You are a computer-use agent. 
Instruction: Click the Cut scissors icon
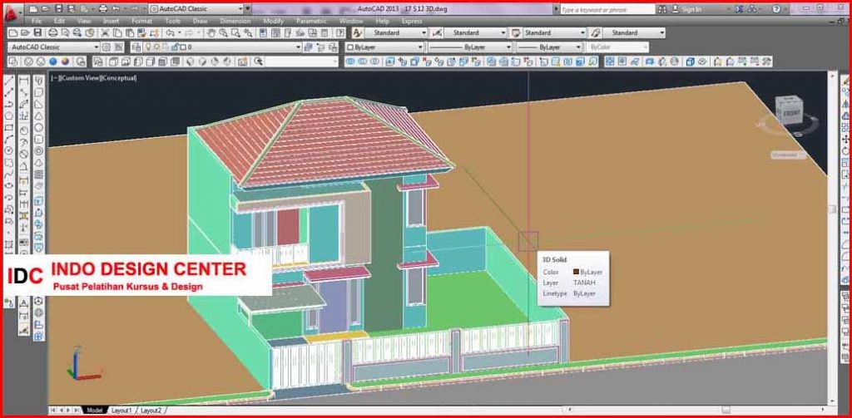coord(106,33)
